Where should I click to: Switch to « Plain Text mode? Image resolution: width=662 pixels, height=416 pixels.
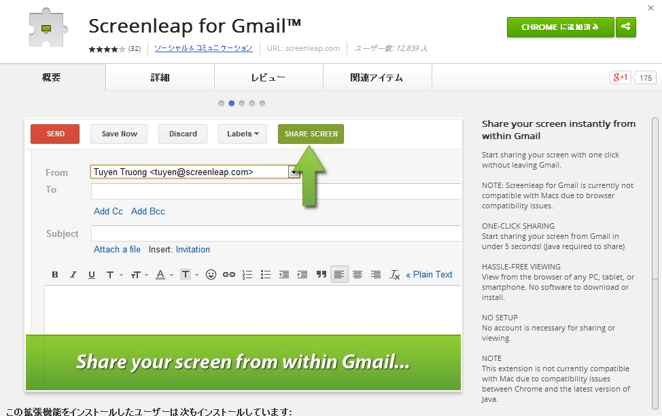(429, 275)
